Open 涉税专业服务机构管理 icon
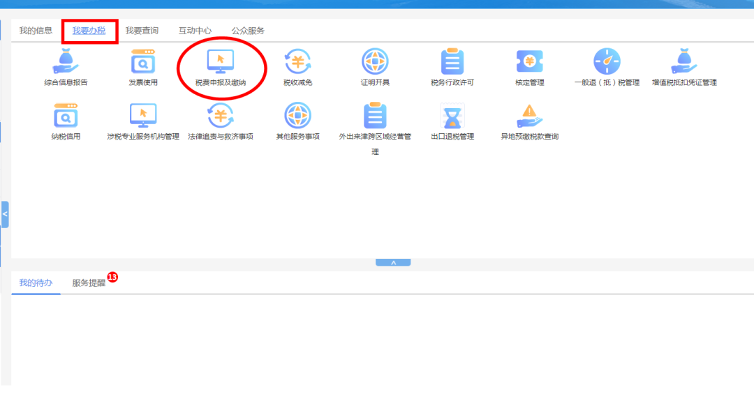The height and width of the screenshot is (406, 754). (143, 115)
